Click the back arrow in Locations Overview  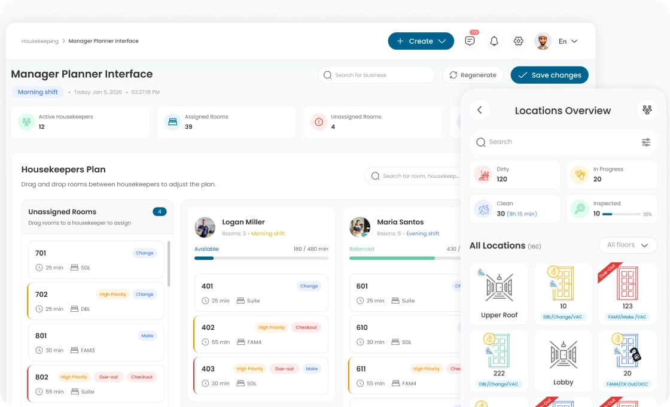[480, 110]
